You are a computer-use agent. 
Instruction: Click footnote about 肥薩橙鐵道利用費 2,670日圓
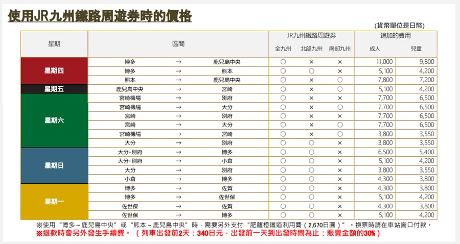pos(234,225)
